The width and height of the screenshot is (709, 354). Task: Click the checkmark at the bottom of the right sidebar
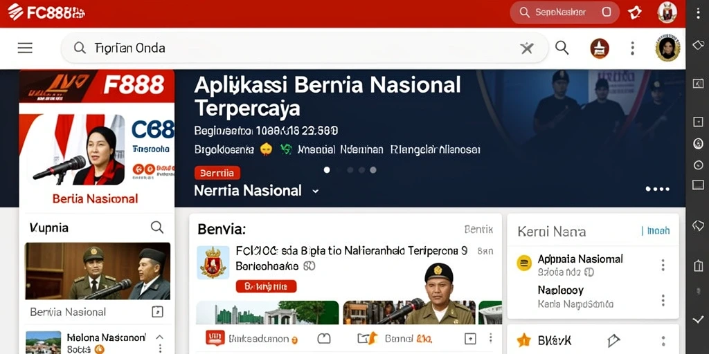point(698,319)
